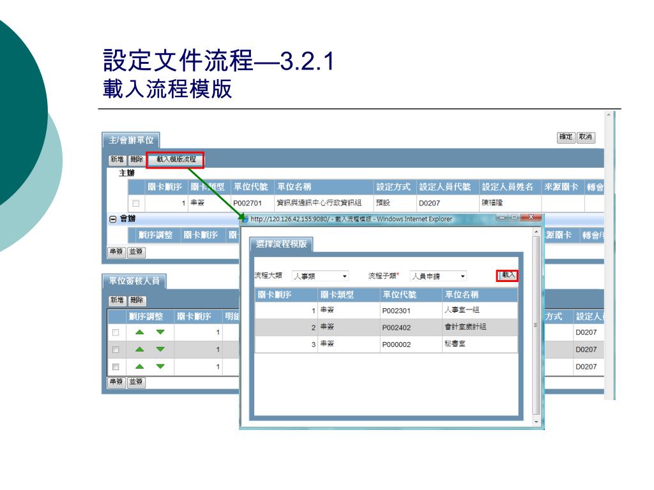Click the Internet Explorer icon in popup title
Viewport: 654px width, 490px height.
pyautogui.click(x=245, y=219)
